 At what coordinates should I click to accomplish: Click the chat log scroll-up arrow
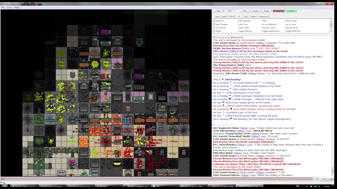332,38
